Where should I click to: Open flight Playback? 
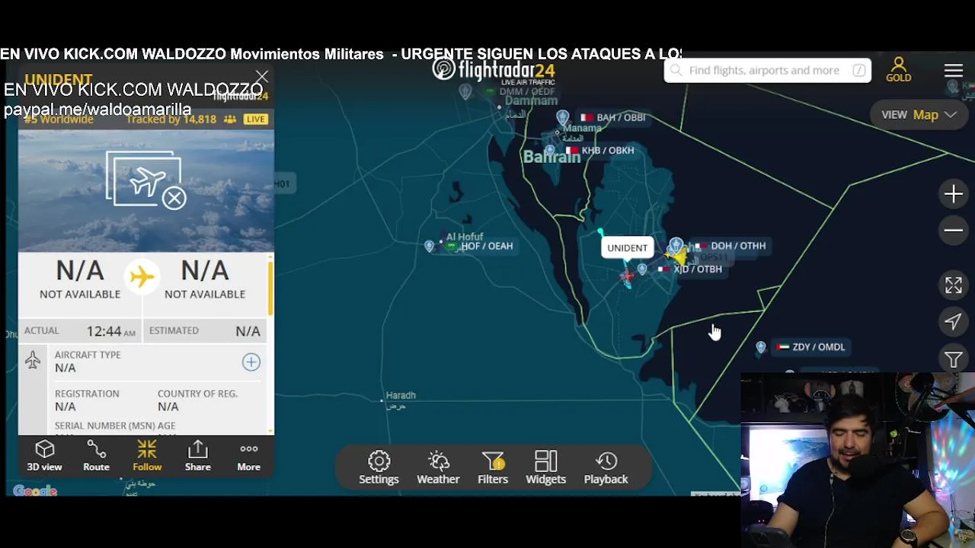tap(606, 467)
